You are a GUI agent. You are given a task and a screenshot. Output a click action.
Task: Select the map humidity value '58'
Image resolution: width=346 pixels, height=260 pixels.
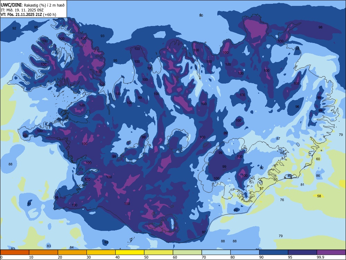[x=319, y=196]
